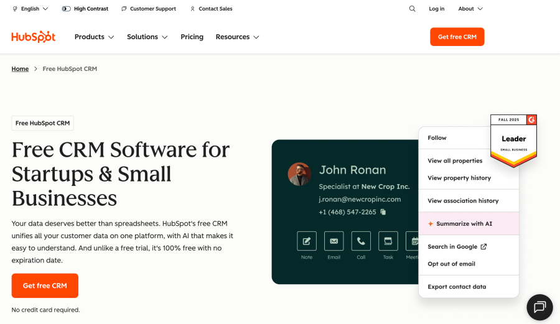Expand the English language dropdown

pos(30,9)
